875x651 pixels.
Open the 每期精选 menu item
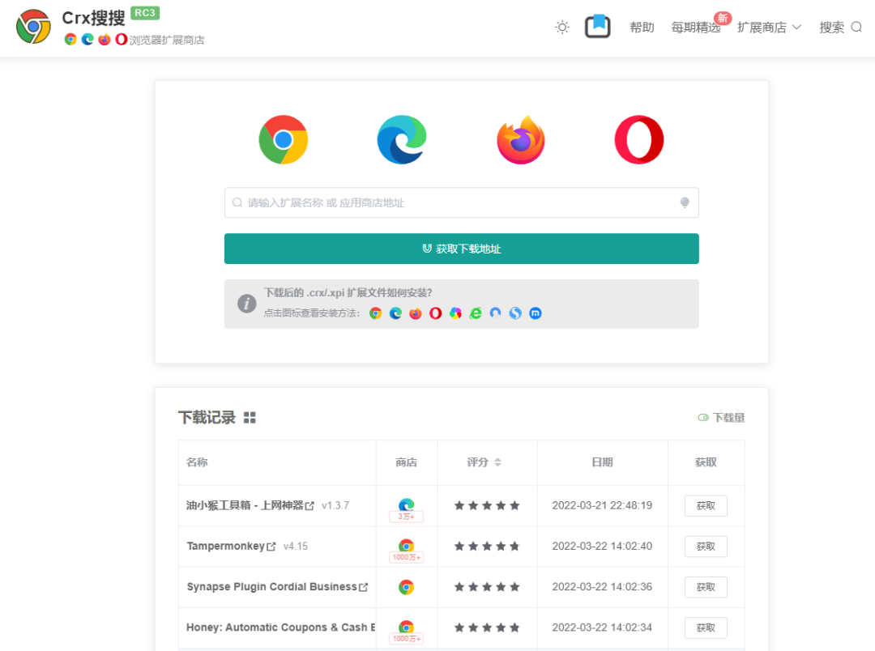click(x=694, y=27)
